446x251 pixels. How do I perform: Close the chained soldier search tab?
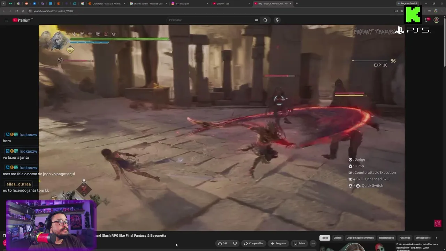coord(166,3)
